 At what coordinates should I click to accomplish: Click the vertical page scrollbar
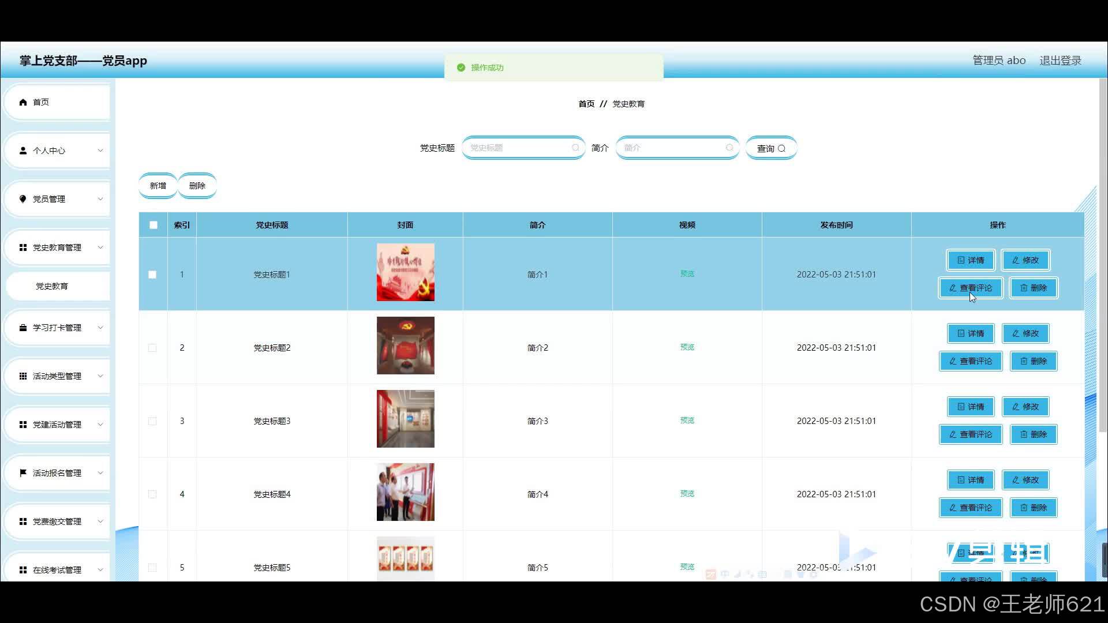point(1103,254)
